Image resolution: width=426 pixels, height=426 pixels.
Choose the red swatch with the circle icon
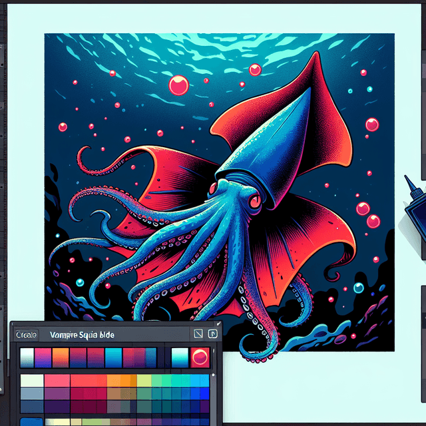[200, 357]
